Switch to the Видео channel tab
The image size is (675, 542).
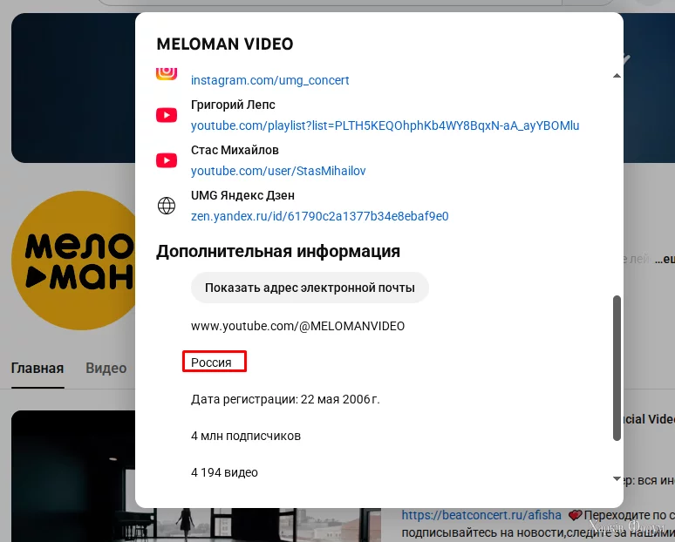click(x=106, y=369)
